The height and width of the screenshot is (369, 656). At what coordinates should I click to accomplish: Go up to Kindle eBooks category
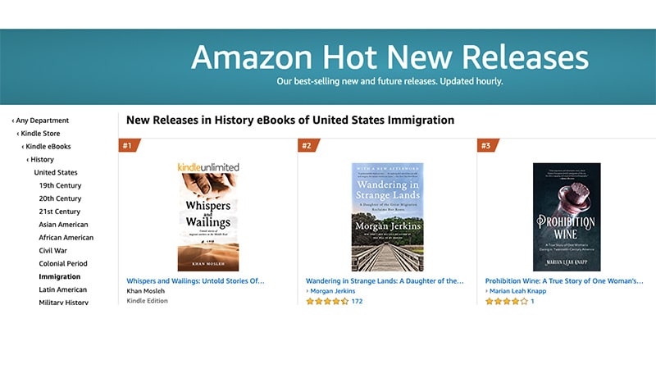click(x=48, y=147)
